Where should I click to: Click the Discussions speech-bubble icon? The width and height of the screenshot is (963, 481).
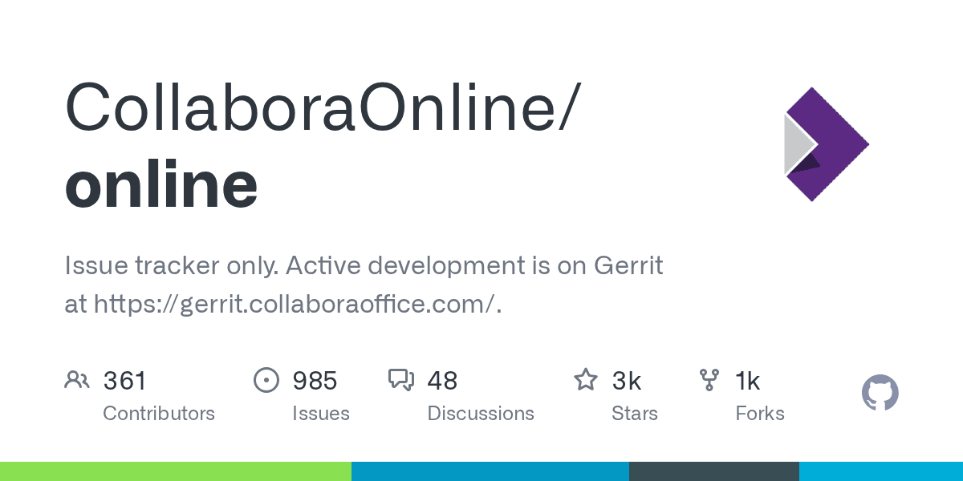(x=401, y=380)
